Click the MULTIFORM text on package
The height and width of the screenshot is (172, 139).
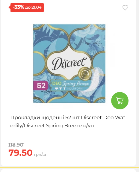coord(75,89)
